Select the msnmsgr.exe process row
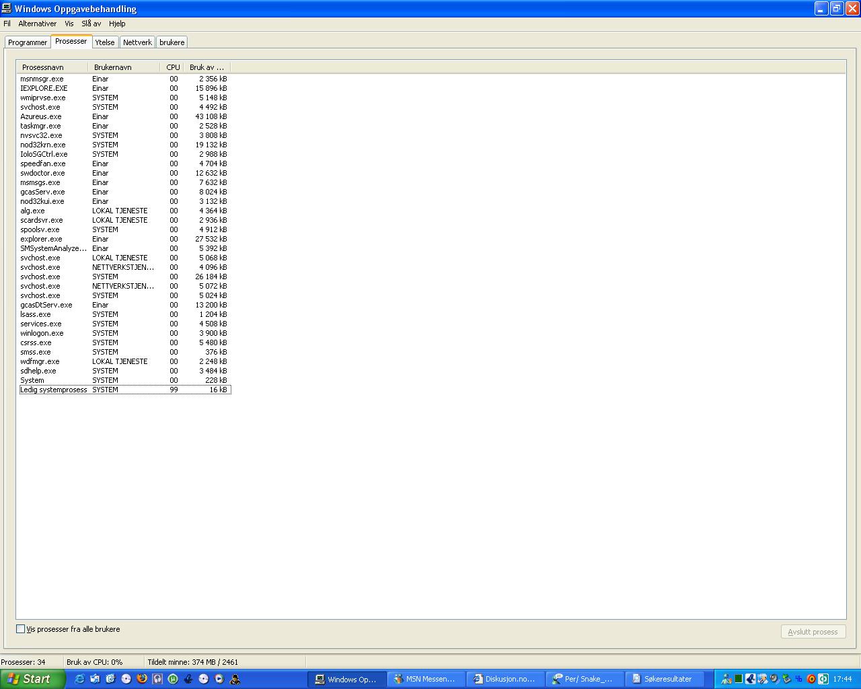The width and height of the screenshot is (861, 689). point(124,79)
